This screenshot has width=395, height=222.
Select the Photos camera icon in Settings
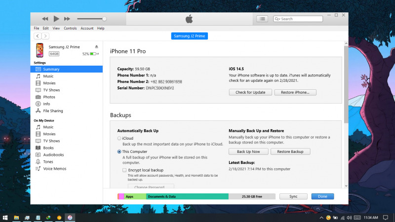(38, 97)
